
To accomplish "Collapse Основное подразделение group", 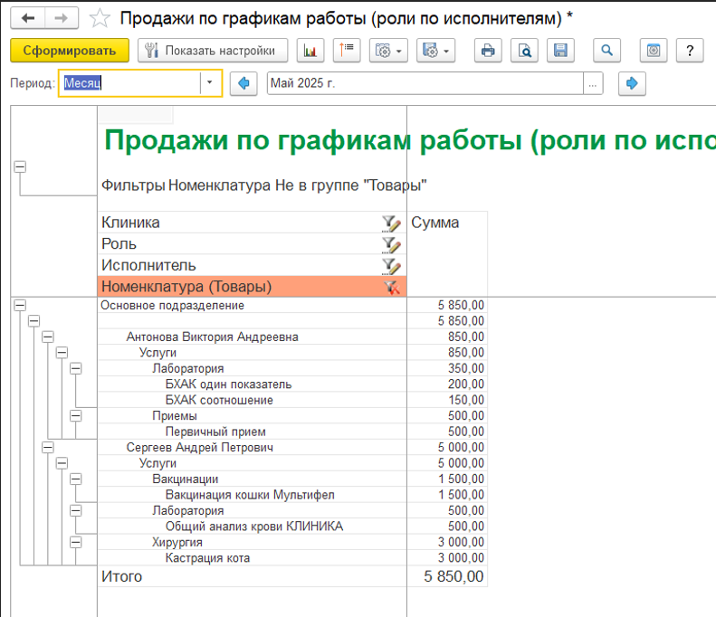I will [x=20, y=305].
